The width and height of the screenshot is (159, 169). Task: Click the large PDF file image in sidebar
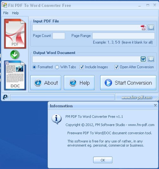[x=15, y=33]
